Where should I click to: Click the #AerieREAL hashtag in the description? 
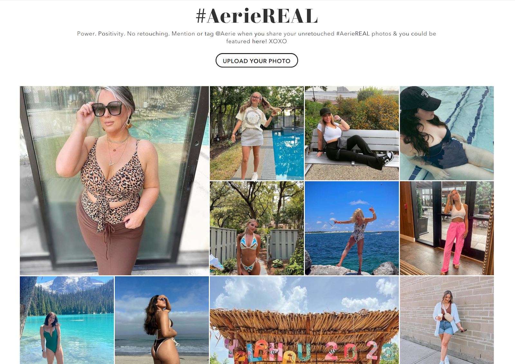353,34
